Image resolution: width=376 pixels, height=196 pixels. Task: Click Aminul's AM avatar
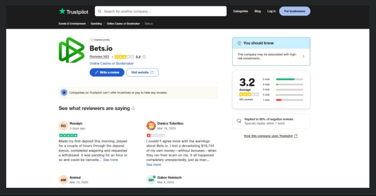tap(63, 180)
